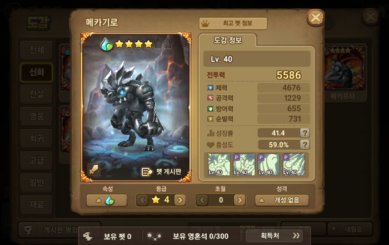389x245 pixels.
Task: Open the 펫 게시판 pet board
Action: [x=161, y=171]
